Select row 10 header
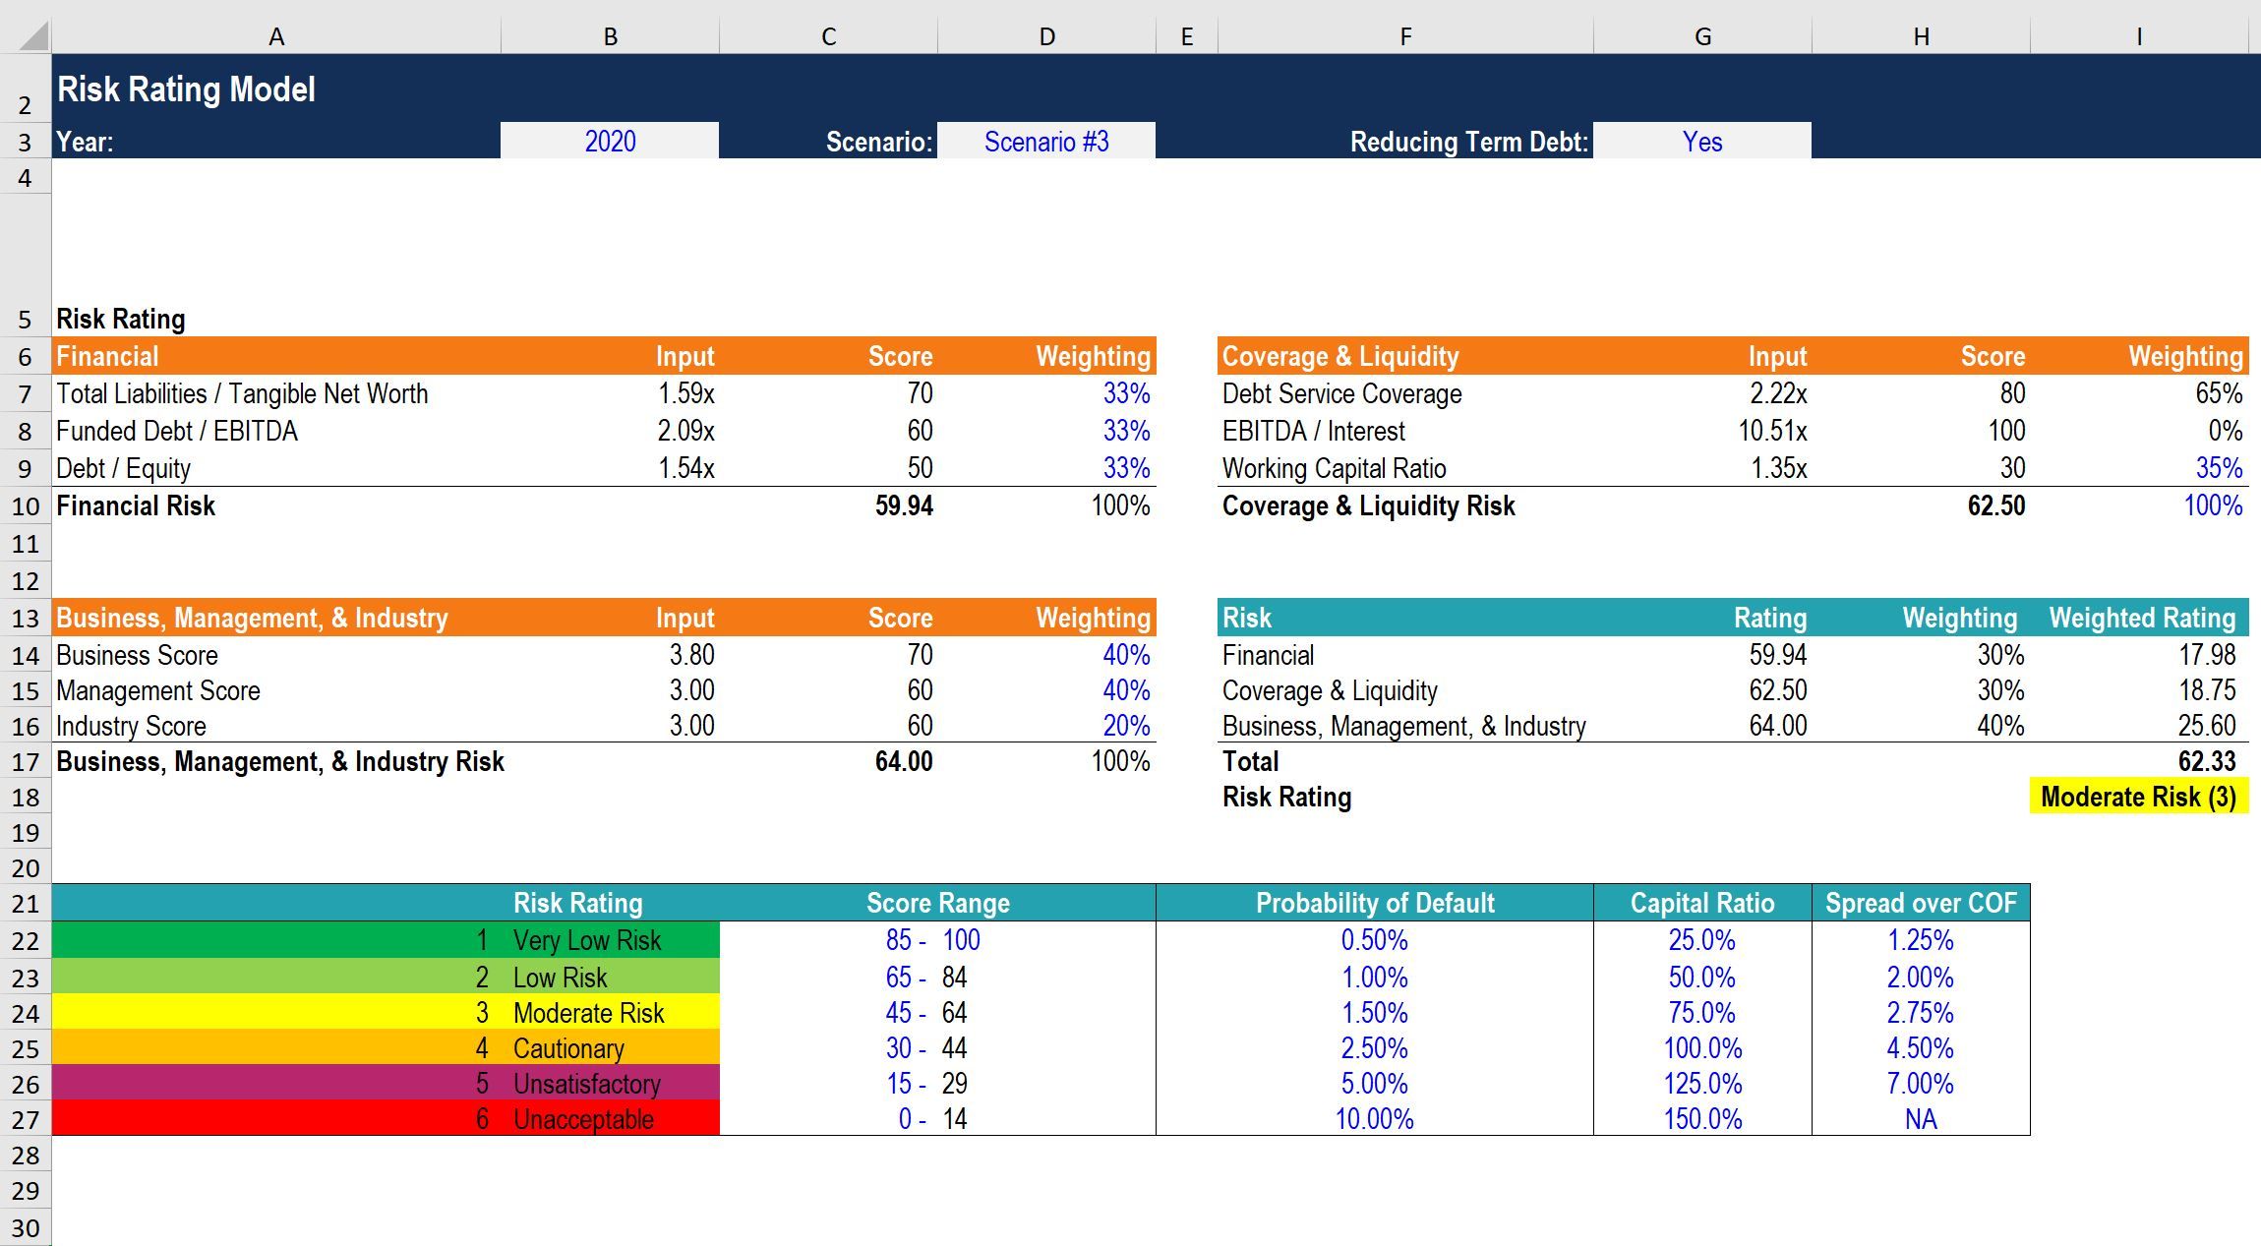 [26, 506]
